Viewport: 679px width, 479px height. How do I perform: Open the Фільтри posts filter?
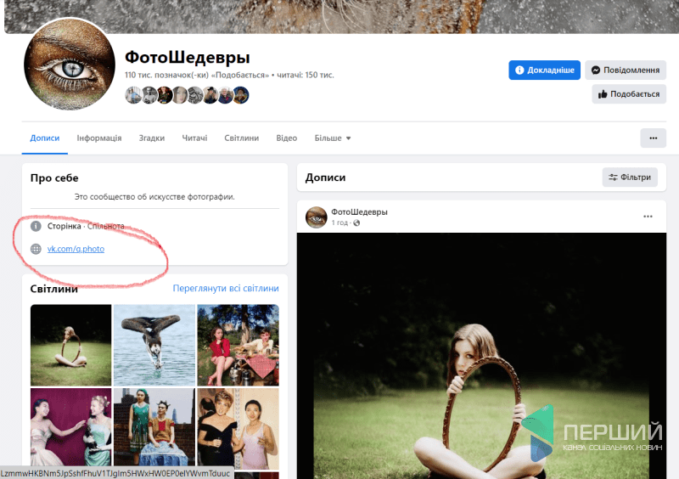pos(630,178)
